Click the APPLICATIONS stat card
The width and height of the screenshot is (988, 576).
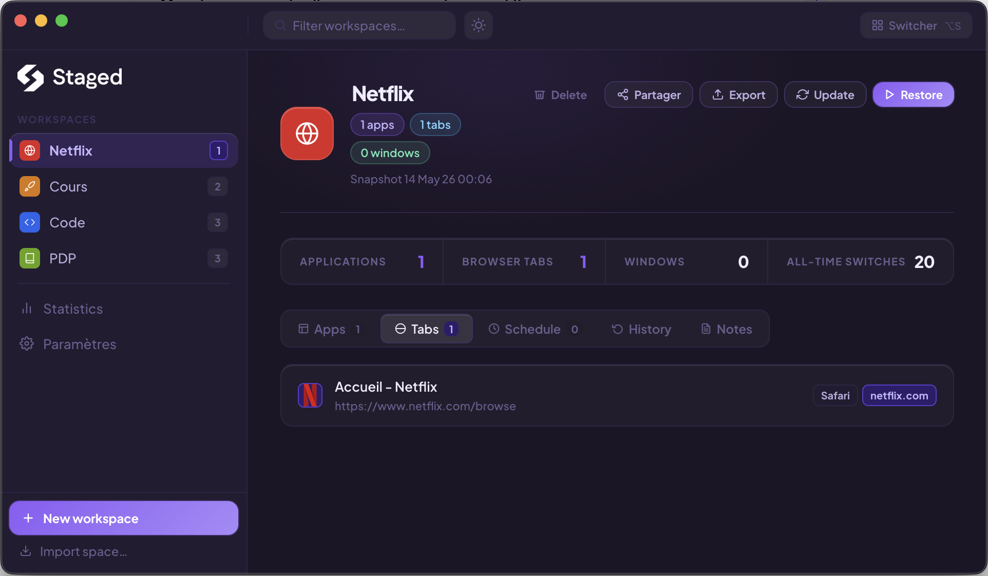pyautogui.click(x=362, y=262)
